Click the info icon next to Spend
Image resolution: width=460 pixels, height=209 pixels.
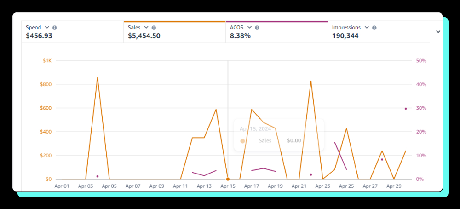[x=55, y=28]
